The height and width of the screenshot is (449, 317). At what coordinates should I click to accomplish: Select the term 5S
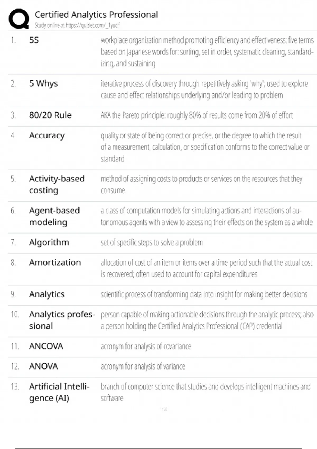pyautogui.click(x=34, y=40)
